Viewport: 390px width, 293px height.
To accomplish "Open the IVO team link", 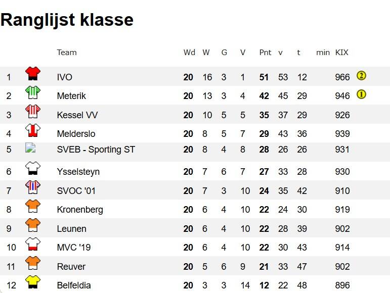I will [65, 77].
